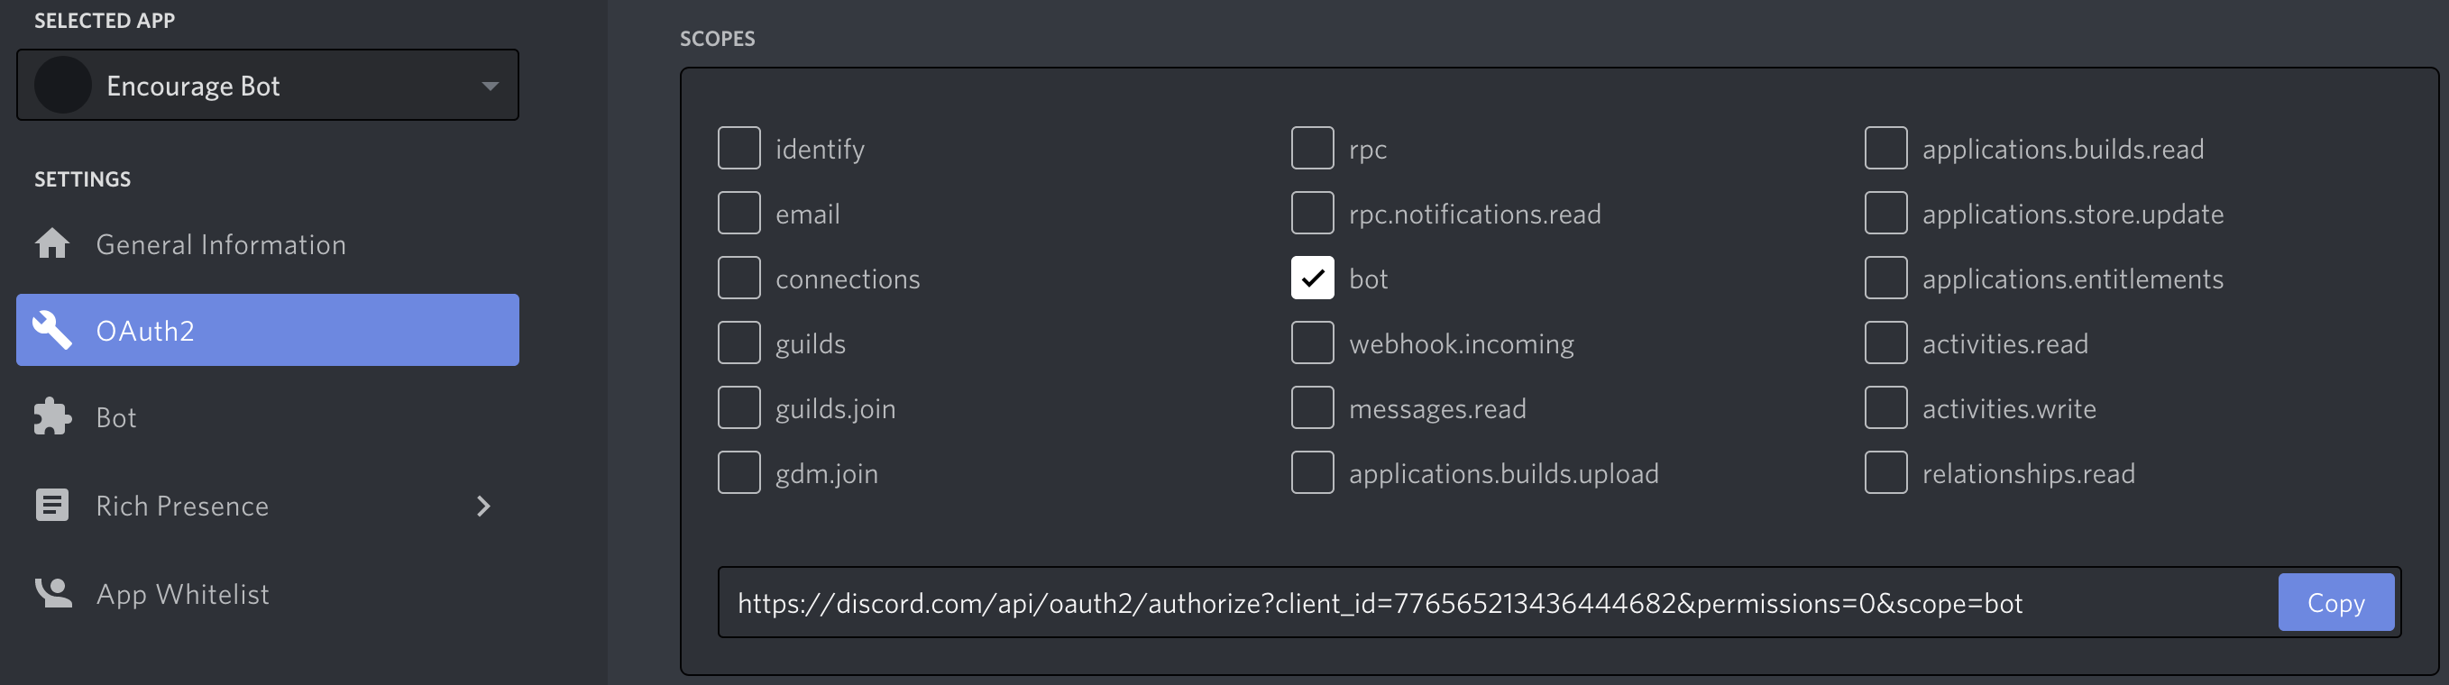Click the Encourage Bot app avatar circle
This screenshot has width=2449, height=685.
point(63,86)
